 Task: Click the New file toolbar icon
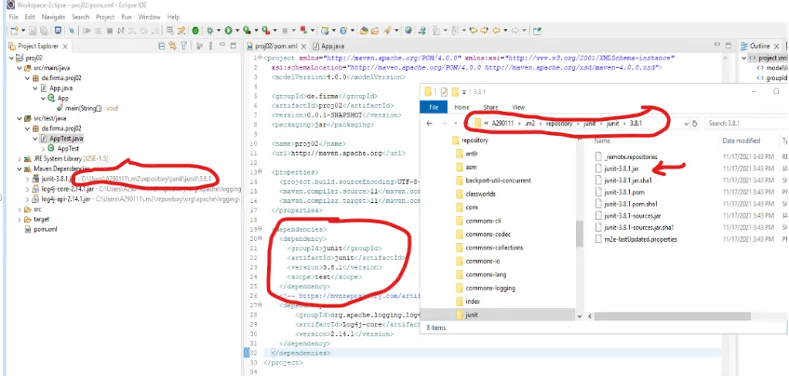point(14,30)
